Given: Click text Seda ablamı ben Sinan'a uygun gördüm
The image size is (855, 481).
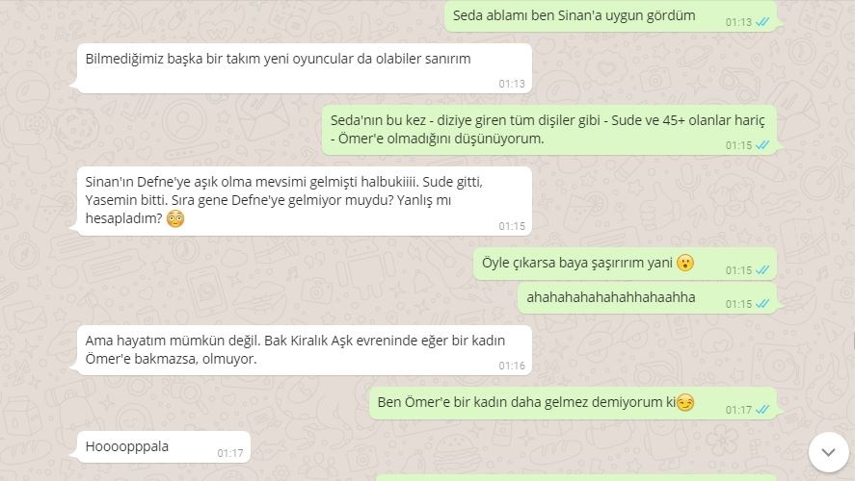Looking at the screenshot, I should tap(574, 15).
